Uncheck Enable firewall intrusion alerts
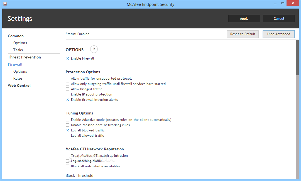This screenshot has width=301, height=181. pyautogui.click(x=68, y=100)
